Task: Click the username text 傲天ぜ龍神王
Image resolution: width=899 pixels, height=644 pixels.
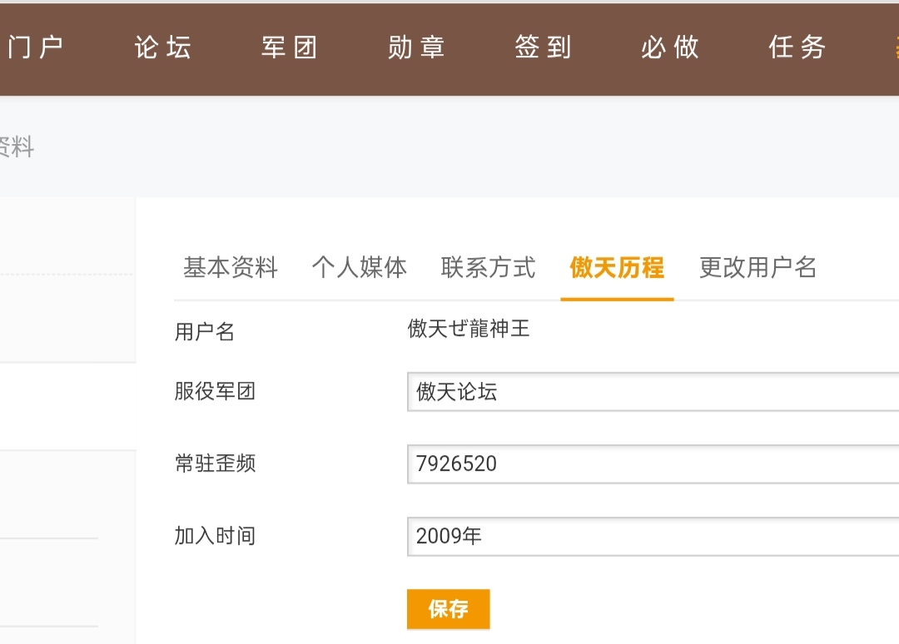Action: [469, 329]
